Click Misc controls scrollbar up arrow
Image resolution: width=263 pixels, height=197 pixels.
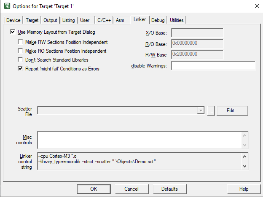click(x=244, y=135)
